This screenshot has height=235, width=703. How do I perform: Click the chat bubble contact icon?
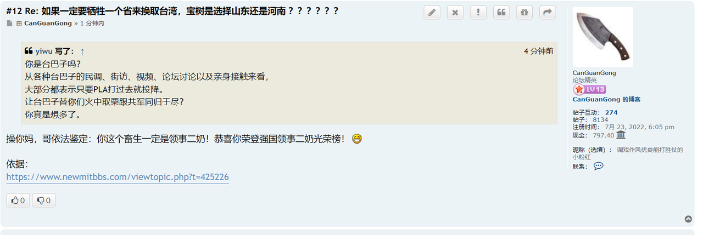(599, 166)
